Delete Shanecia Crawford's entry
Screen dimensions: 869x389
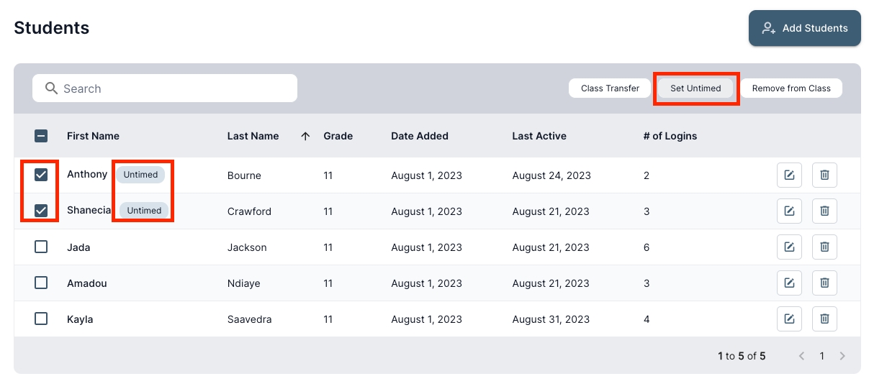coord(824,211)
